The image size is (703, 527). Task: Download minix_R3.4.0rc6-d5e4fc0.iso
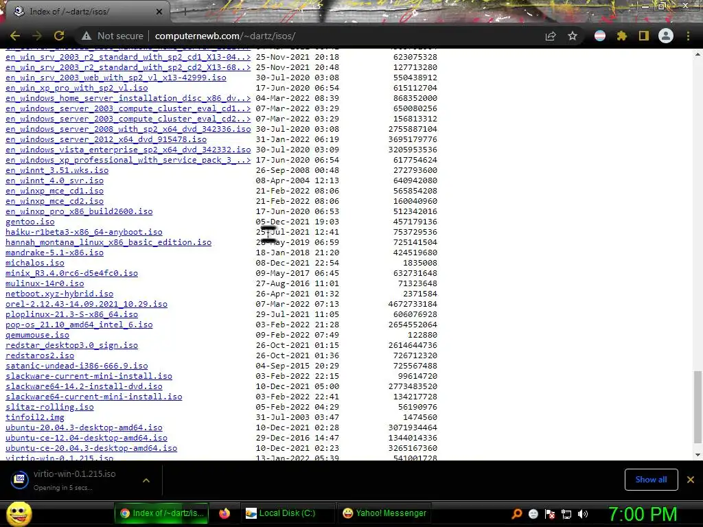(71, 273)
